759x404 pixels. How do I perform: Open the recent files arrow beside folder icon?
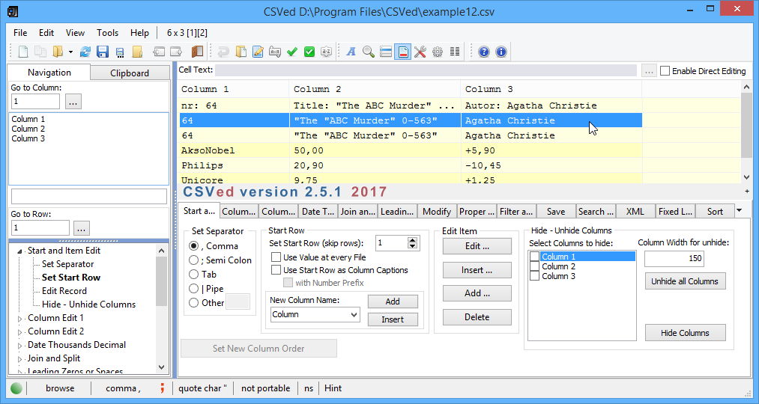(70, 52)
